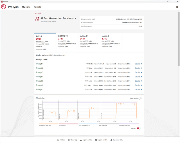Toggle GPU Temperature legend series
Viewport: 180px width, 143px height.
[x=89, y=125]
